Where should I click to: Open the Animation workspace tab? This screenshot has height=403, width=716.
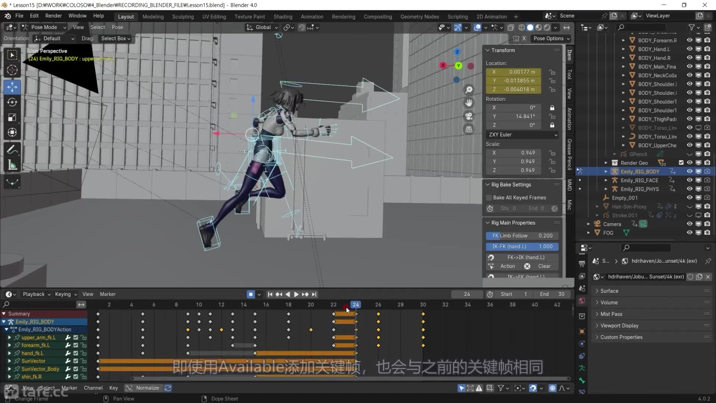[x=312, y=17]
